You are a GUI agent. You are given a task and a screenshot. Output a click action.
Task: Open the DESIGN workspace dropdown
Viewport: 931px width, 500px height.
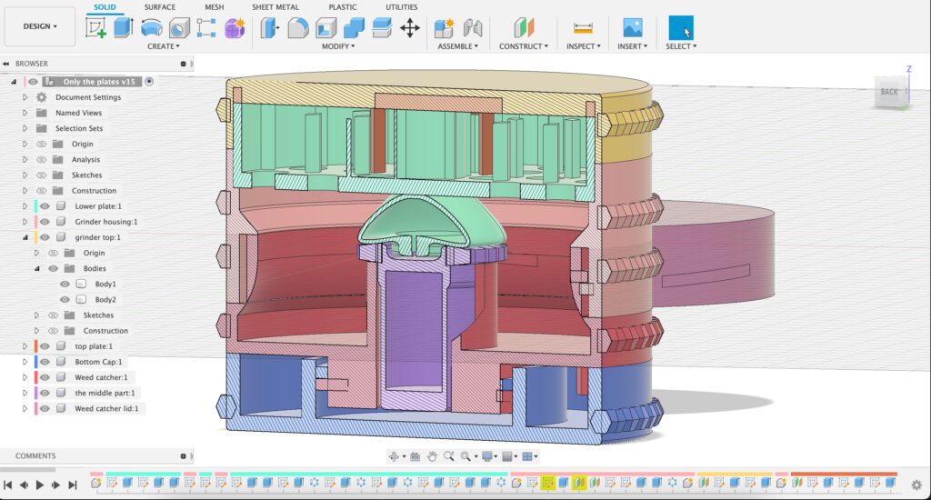pyautogui.click(x=40, y=26)
